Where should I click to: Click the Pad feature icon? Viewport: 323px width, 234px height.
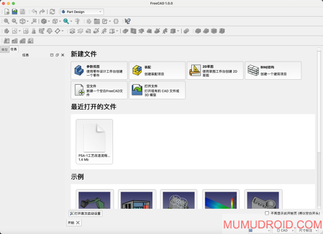coord(72,31)
